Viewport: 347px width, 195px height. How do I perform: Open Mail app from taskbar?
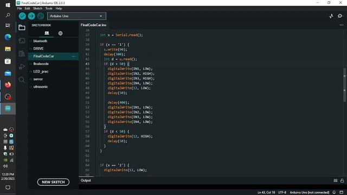(x=8, y=73)
